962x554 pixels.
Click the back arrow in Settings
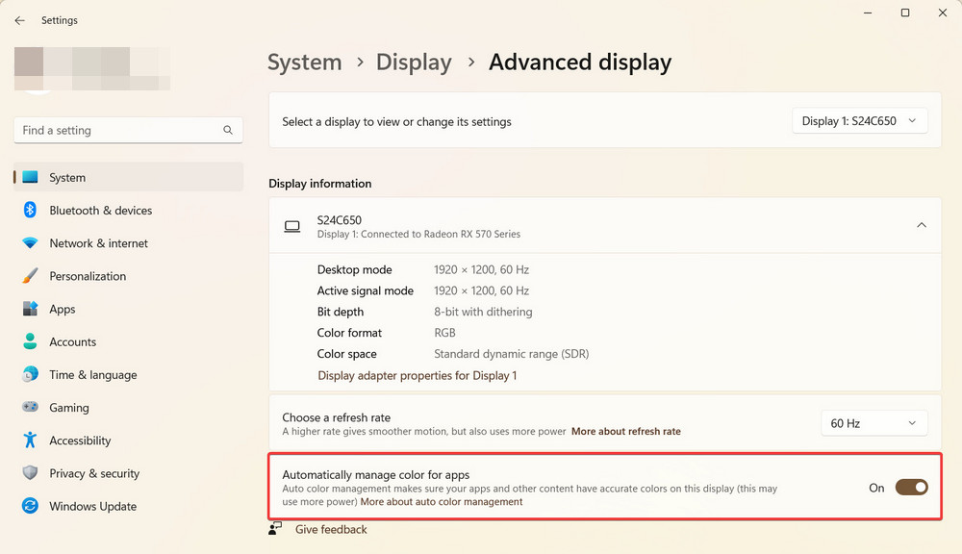pos(20,20)
